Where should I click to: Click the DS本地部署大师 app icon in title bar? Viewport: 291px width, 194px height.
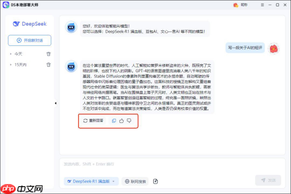[6, 5]
